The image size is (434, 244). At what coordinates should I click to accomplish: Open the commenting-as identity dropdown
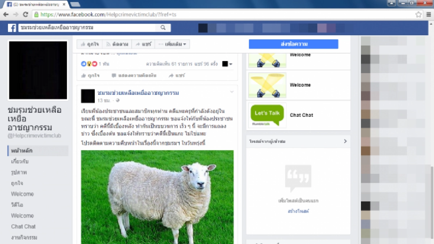pyautogui.click(x=227, y=64)
